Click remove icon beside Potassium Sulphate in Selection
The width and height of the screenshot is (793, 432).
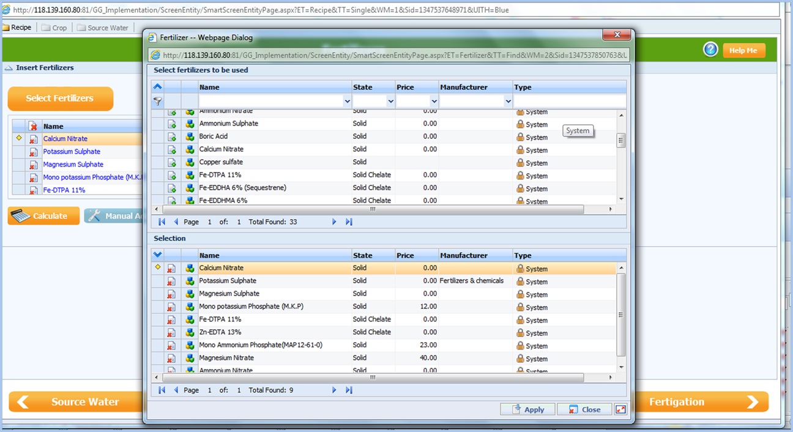coord(172,281)
